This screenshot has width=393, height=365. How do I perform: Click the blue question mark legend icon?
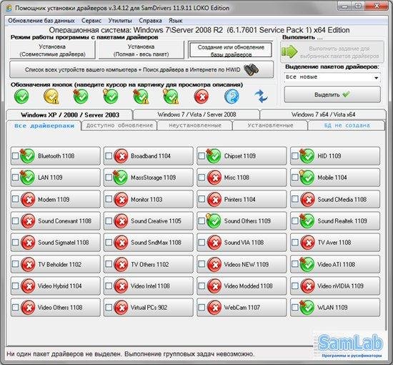pyautogui.click(x=232, y=97)
